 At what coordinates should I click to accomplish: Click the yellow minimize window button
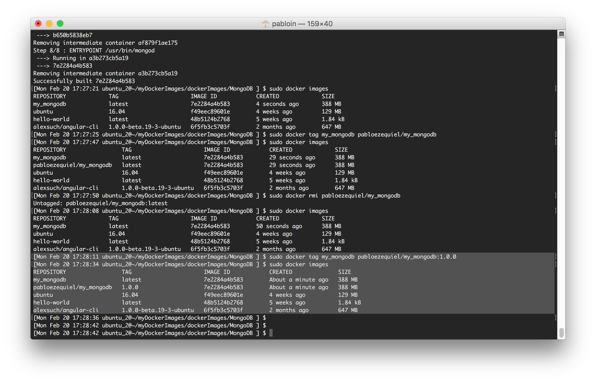[49, 24]
